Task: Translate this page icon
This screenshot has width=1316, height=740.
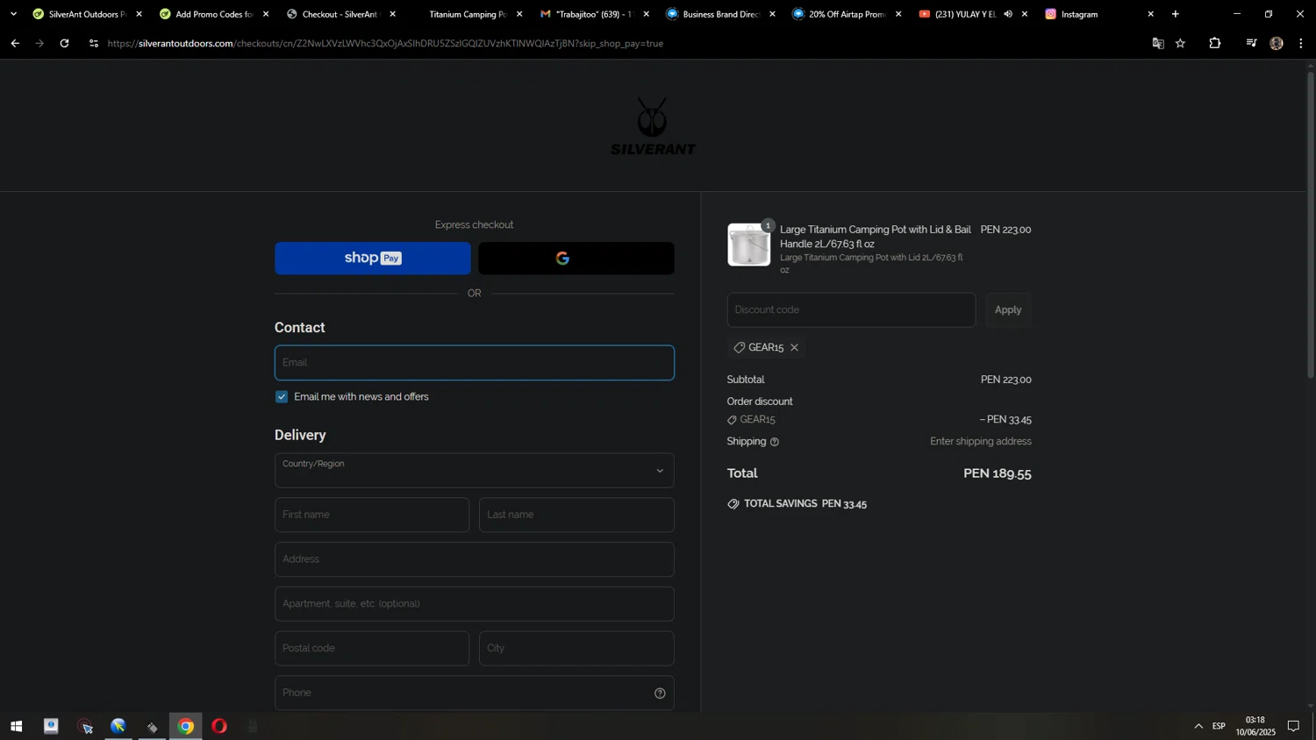Action: point(1158,43)
